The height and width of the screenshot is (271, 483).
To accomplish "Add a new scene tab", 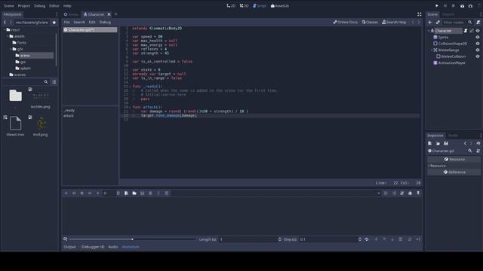I will tap(116, 14).
